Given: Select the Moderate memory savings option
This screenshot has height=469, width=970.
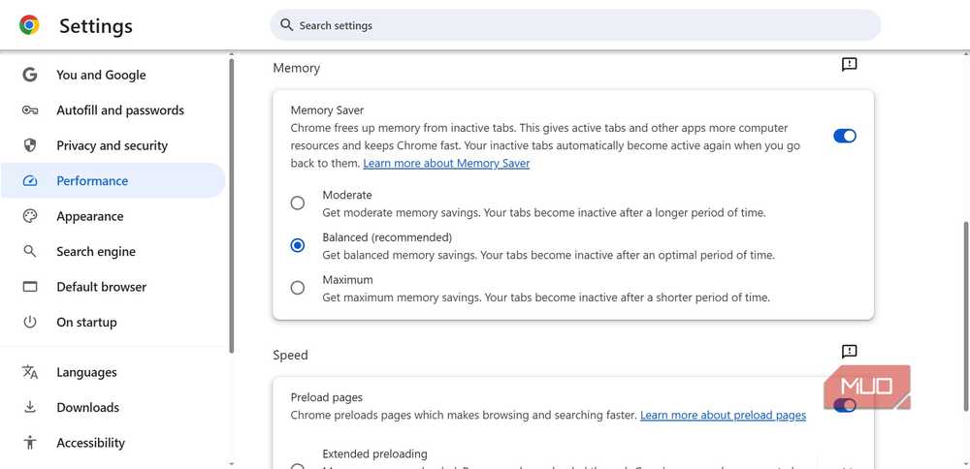Looking at the screenshot, I should point(298,203).
